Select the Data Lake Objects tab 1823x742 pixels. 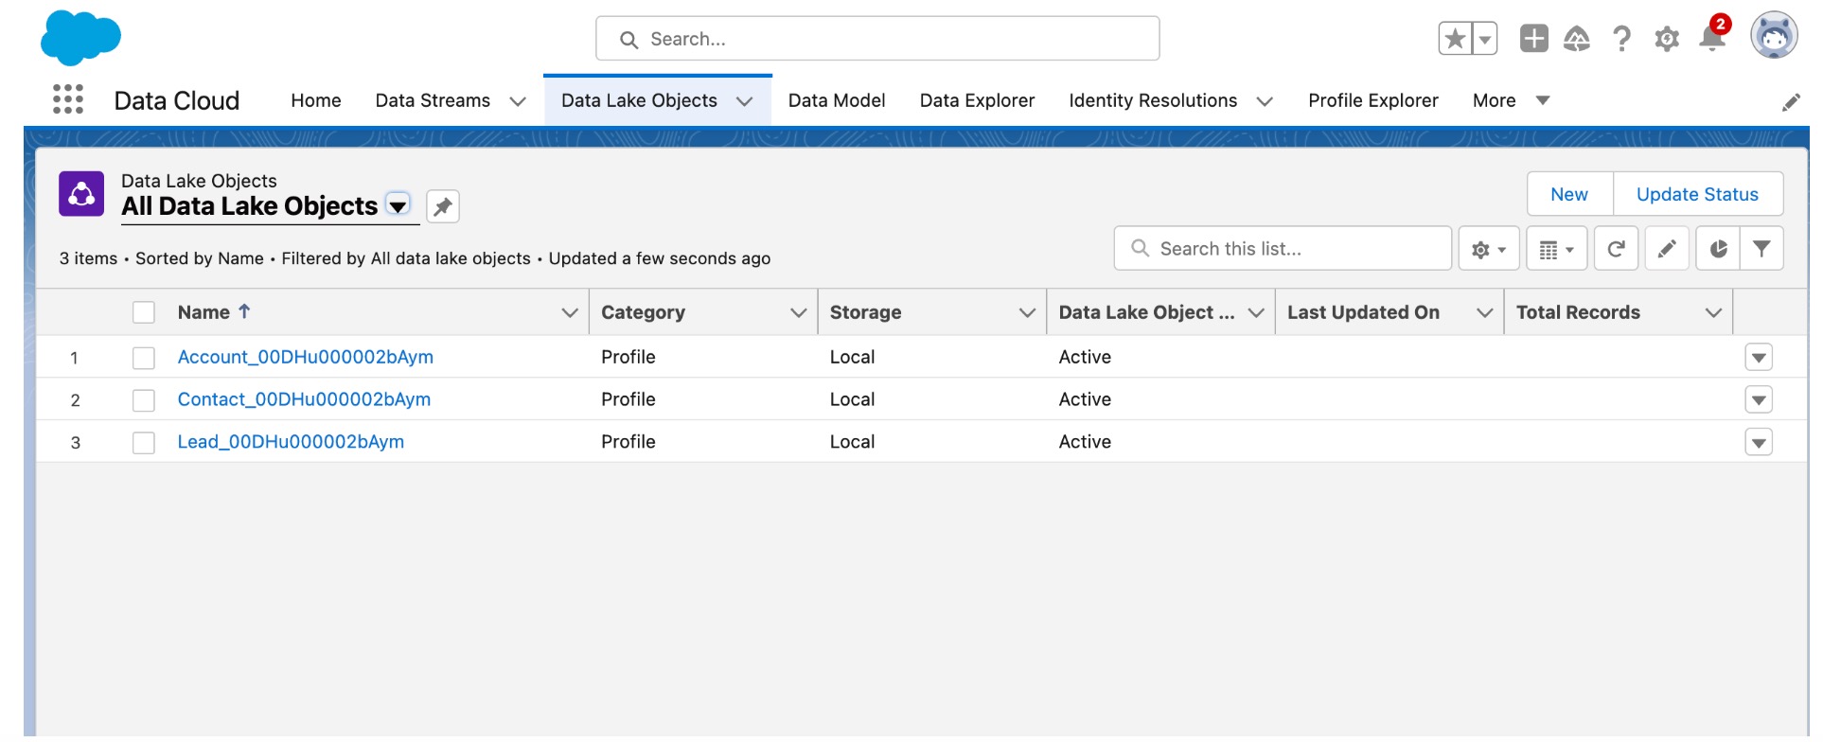pos(639,100)
